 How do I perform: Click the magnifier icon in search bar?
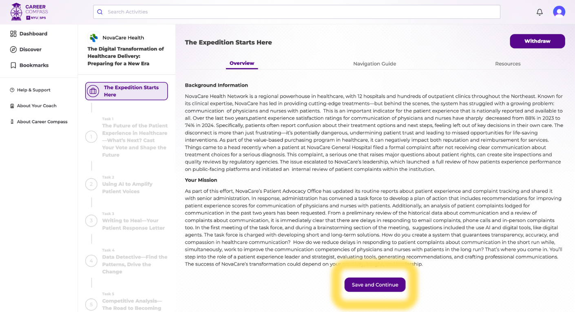click(x=100, y=12)
